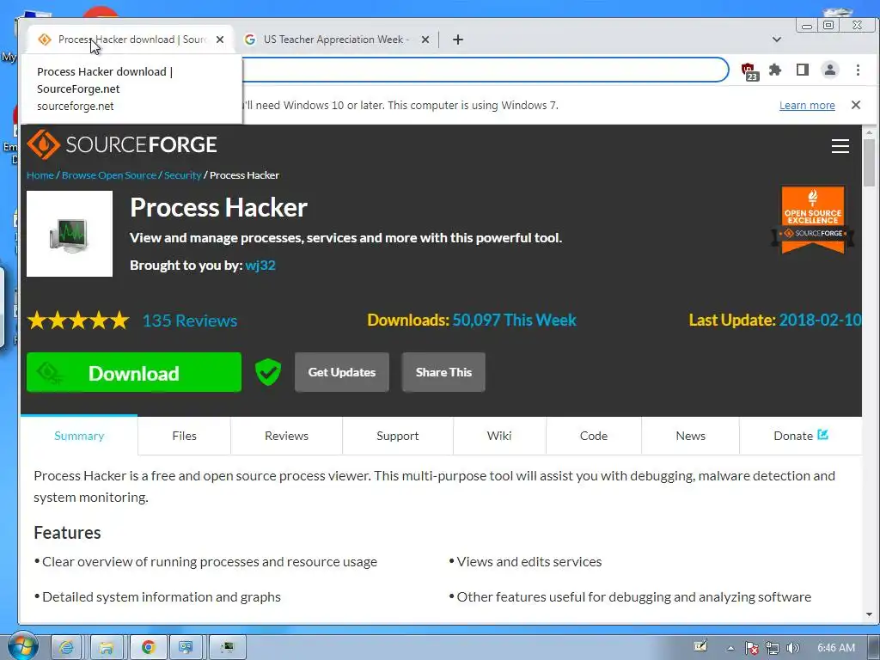Image resolution: width=880 pixels, height=660 pixels.
Task: Open the Security breadcrumb link
Action: [x=182, y=175]
